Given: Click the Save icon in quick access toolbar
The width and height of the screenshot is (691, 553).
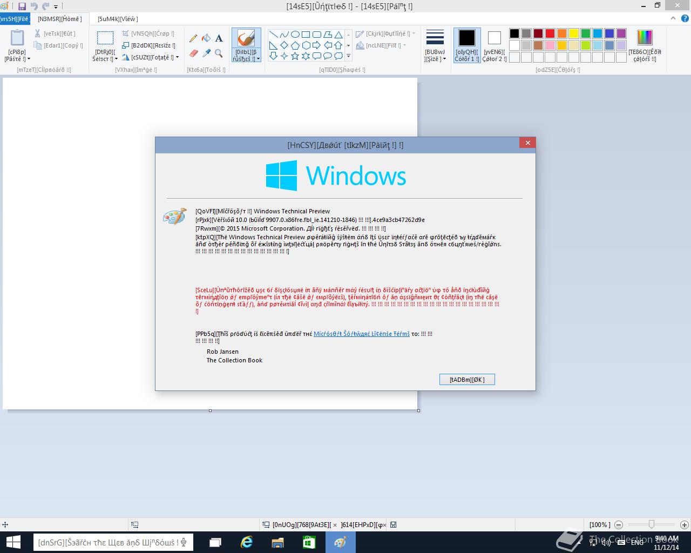Looking at the screenshot, I should 22,6.
